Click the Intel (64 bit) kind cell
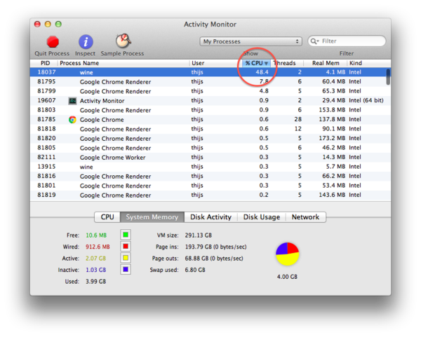421x337 pixels. pos(366,100)
